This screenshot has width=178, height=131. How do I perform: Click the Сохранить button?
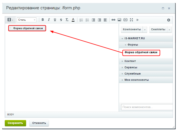pyautogui.click(x=15, y=123)
